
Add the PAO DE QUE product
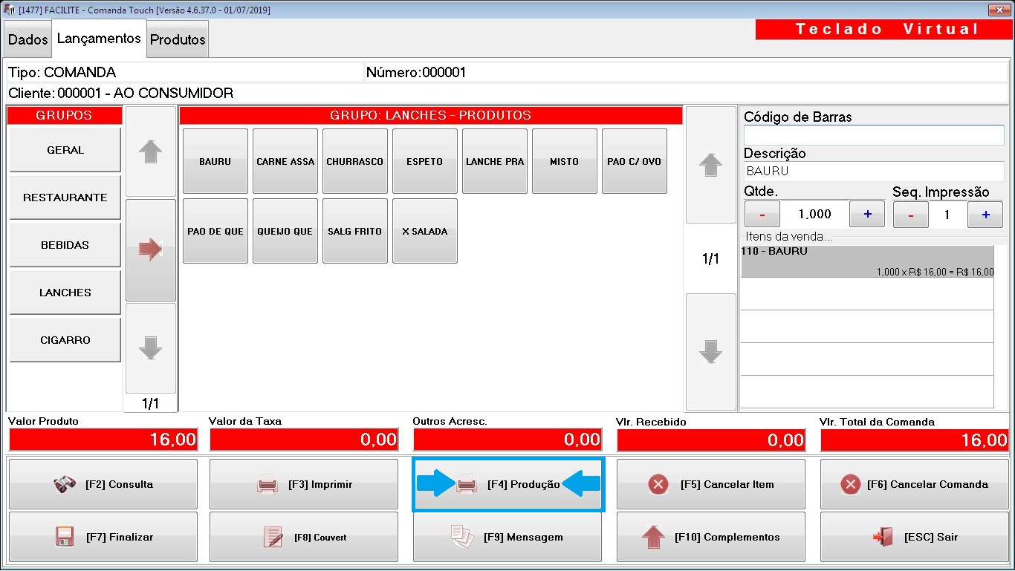(x=215, y=231)
